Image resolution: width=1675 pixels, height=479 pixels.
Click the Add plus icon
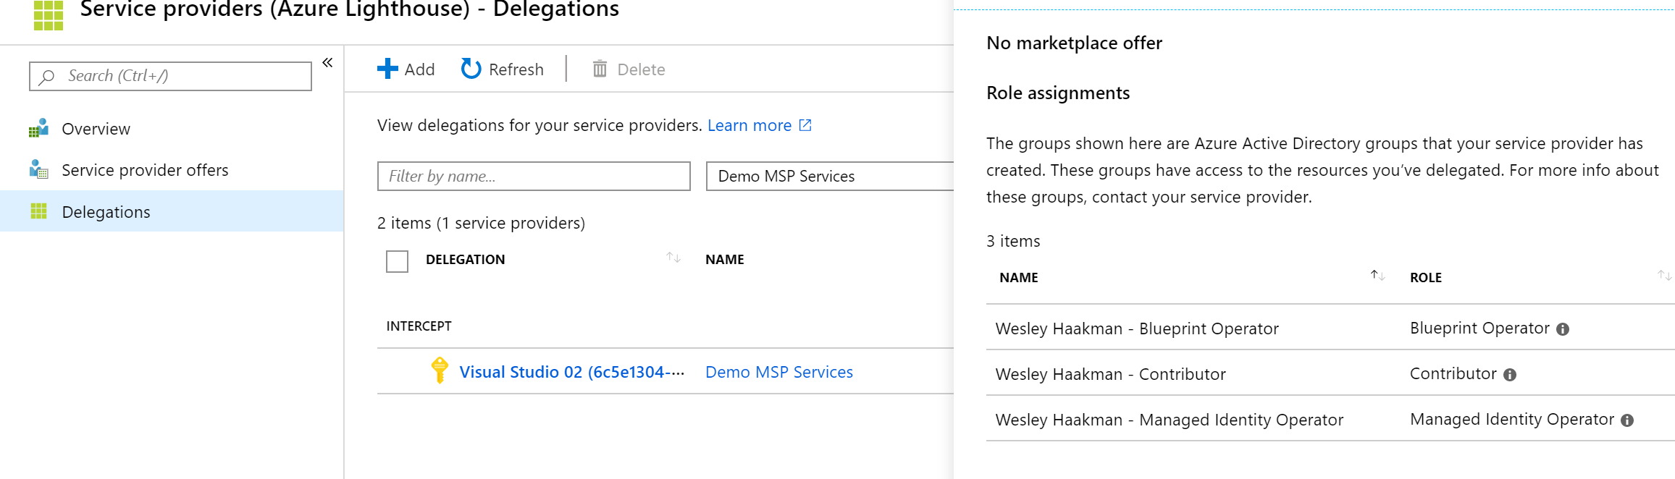click(387, 69)
